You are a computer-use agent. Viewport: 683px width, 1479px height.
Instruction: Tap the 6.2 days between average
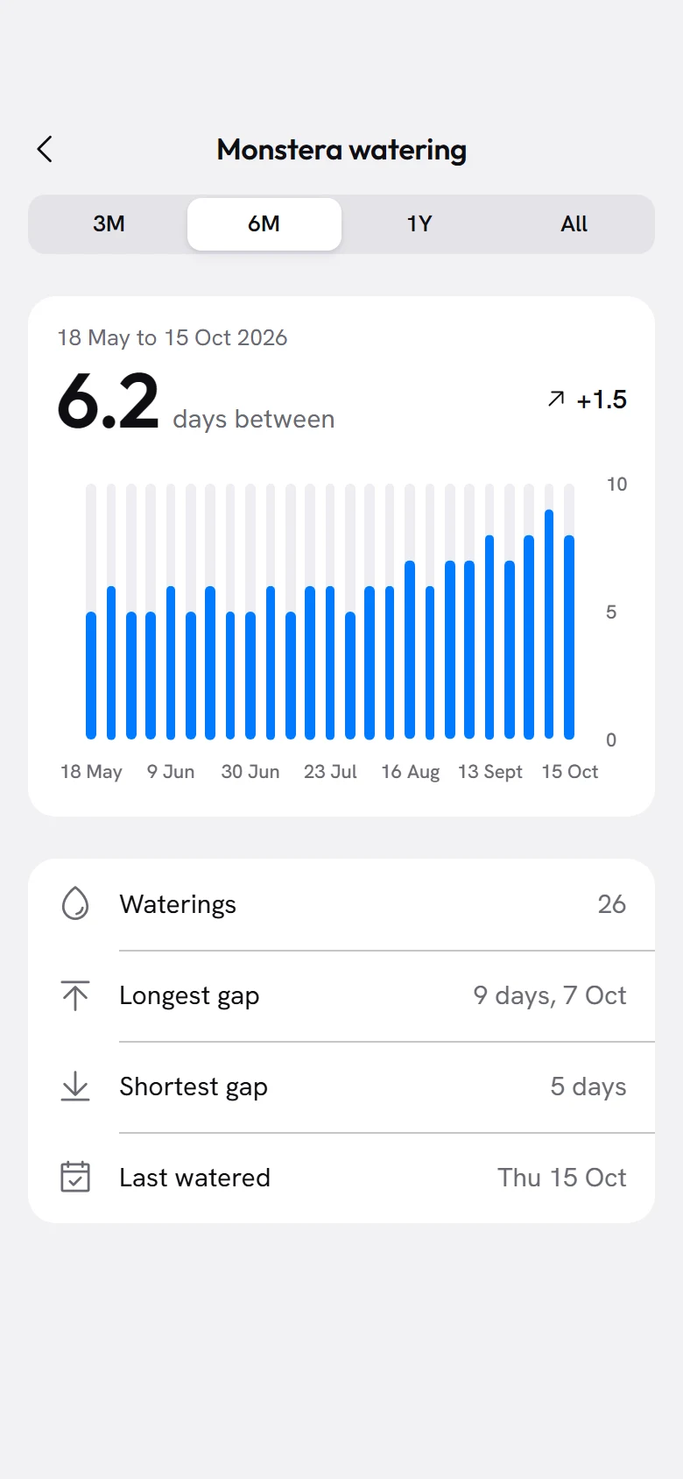(x=196, y=403)
